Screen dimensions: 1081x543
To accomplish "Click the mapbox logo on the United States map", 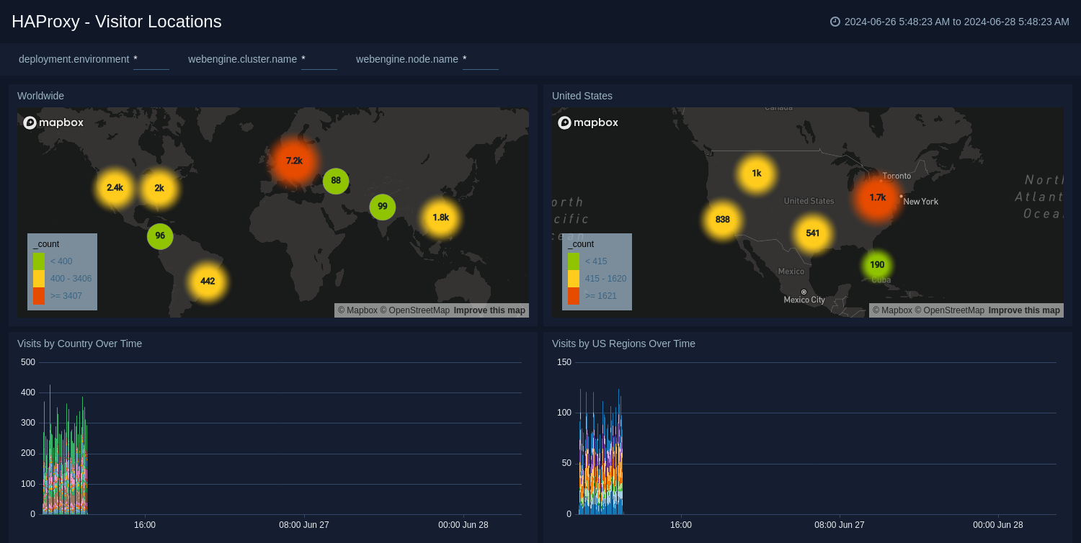I will pos(588,122).
